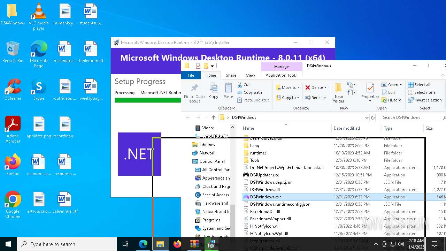This screenshot has width=446, height=251.
Task: Select the Home ribbon tab
Action: (211, 75)
